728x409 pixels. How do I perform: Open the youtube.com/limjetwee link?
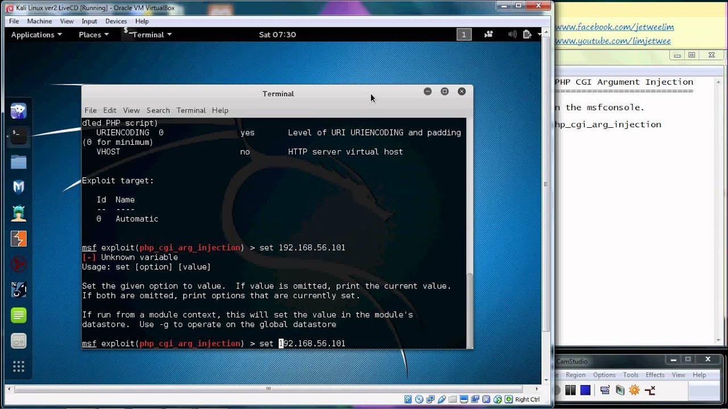click(613, 41)
